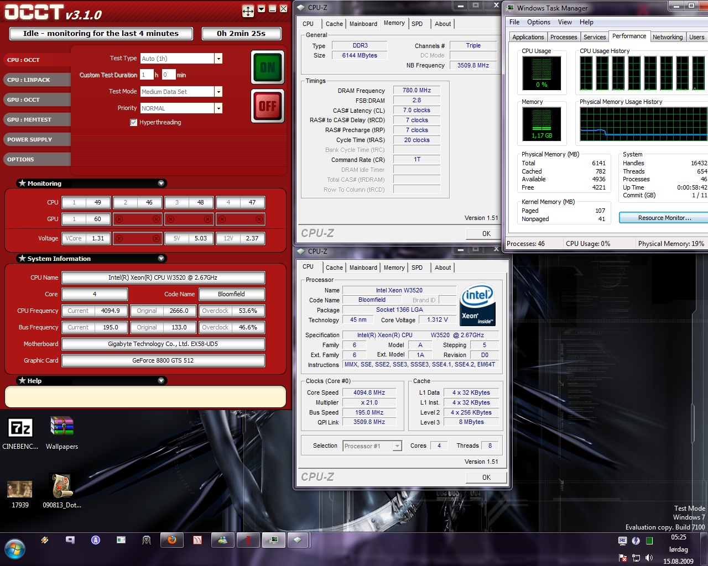Click the tray network icon
This screenshot has width=708, height=566.
(x=636, y=558)
